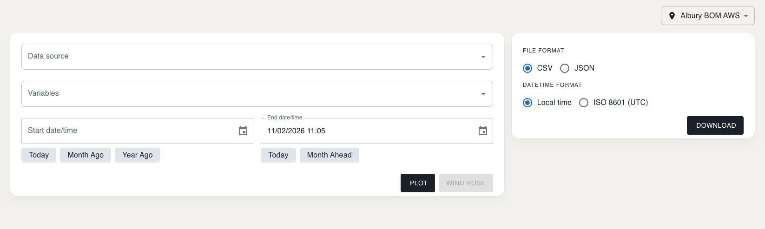The height and width of the screenshot is (229, 765).
Task: Select the Month Ahead chip
Action: pos(329,155)
